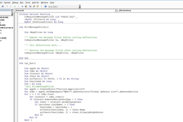
Task: Click 'Sub tgr_Bun()' line
Action: tap(27, 63)
